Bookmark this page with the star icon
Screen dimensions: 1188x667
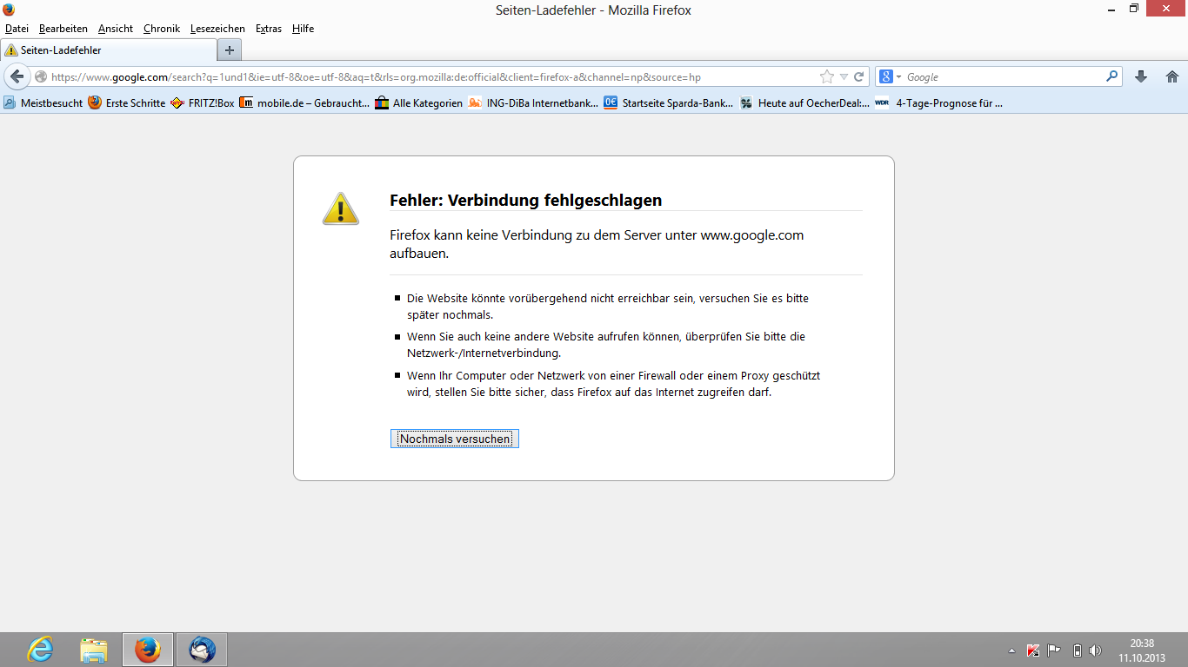click(827, 76)
